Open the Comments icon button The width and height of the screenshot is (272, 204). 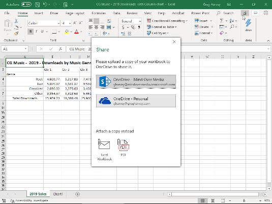coord(255,13)
